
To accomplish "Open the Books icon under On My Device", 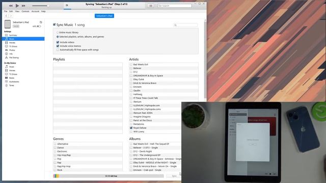I will [x=7, y=78].
